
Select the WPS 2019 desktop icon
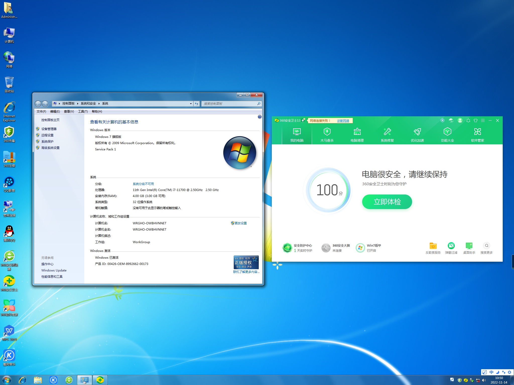[9, 333]
